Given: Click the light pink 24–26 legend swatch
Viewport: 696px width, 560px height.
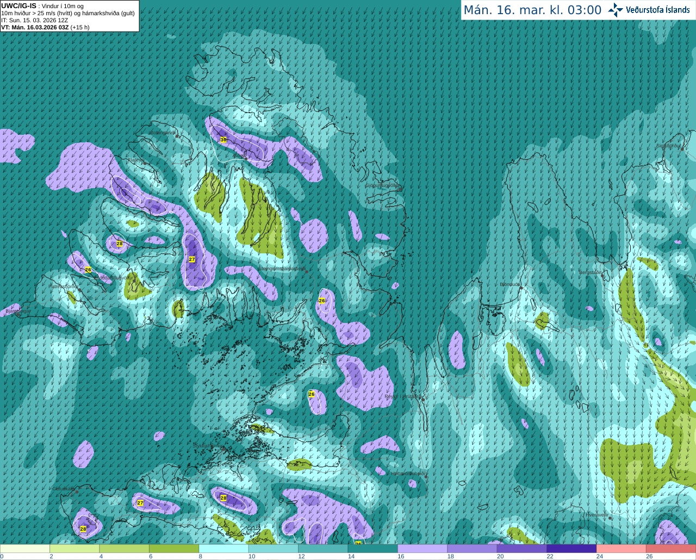Looking at the screenshot, I should tap(622, 549).
